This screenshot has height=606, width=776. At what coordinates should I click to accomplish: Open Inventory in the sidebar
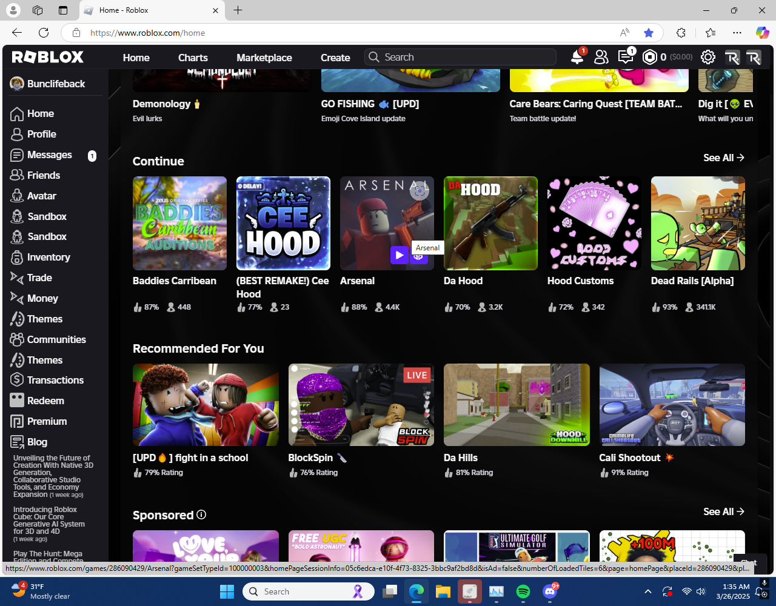tap(48, 257)
